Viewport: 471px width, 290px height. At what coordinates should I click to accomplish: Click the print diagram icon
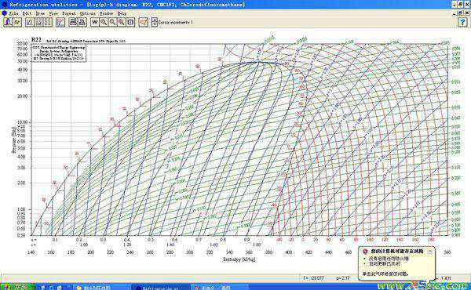(x=73, y=22)
